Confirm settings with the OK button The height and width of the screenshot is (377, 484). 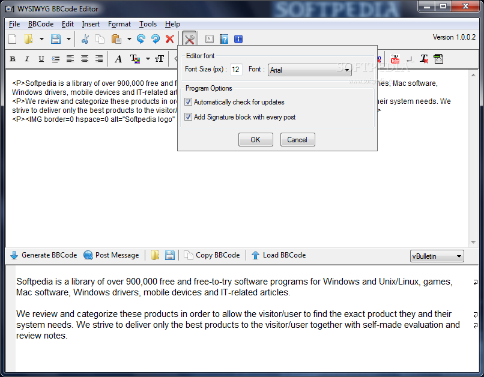[256, 140]
